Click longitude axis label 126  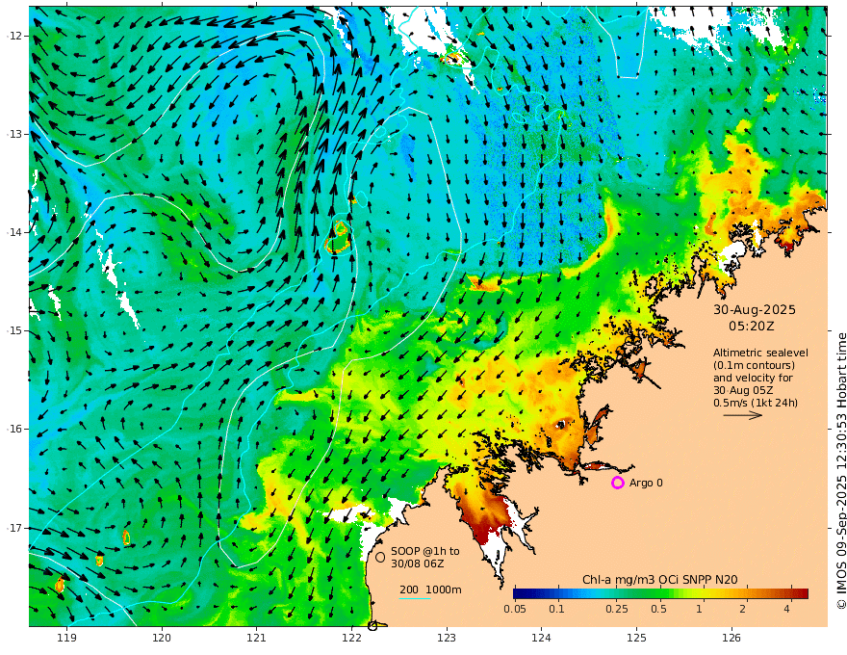(x=731, y=638)
